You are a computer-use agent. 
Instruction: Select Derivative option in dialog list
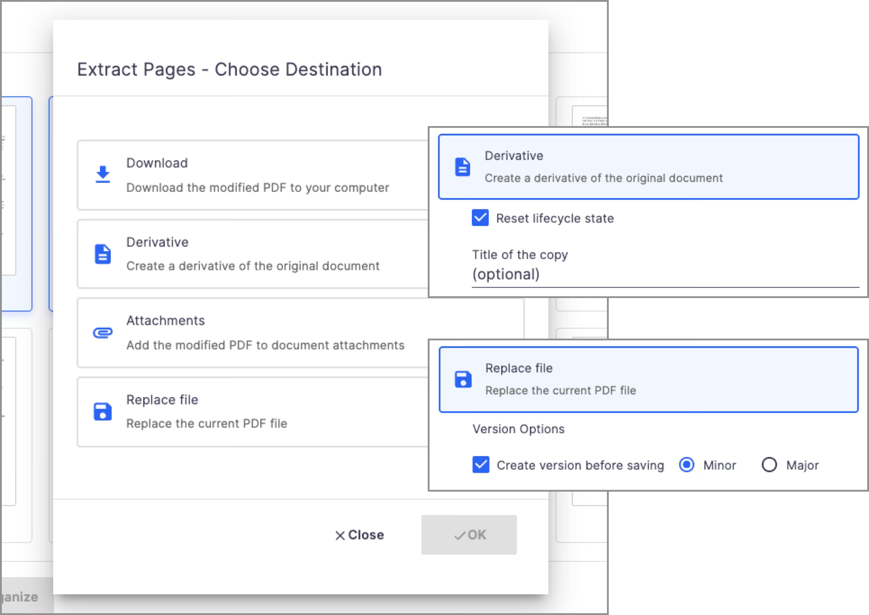[252, 254]
